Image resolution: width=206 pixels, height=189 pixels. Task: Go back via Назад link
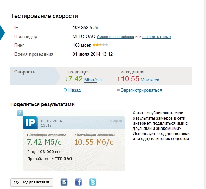pos(75,90)
